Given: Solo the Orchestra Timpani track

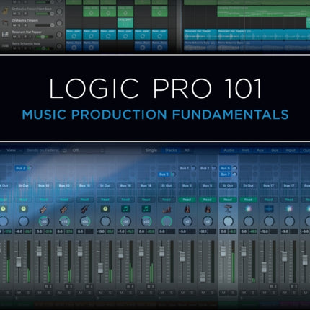Looking at the screenshot, I should pyautogui.click(x=19, y=25).
